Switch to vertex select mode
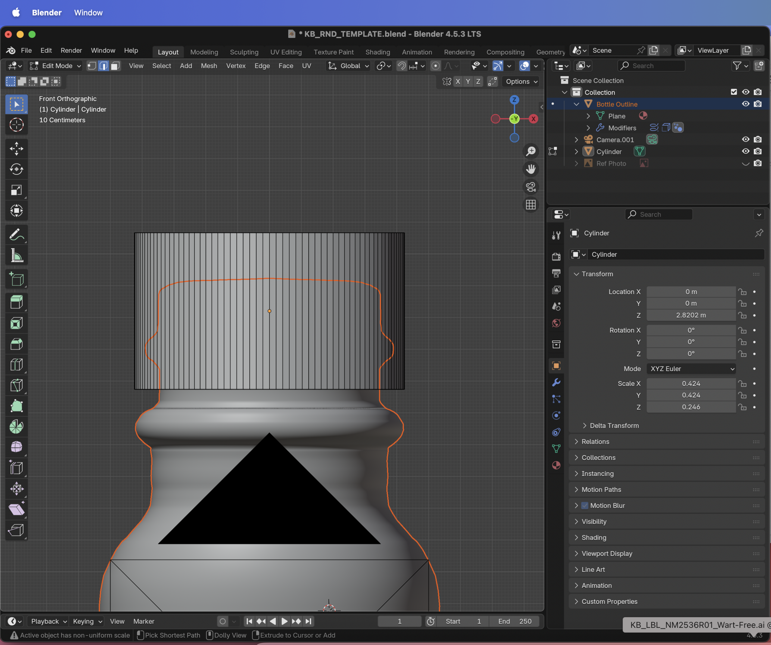The height and width of the screenshot is (645, 771). tap(92, 66)
